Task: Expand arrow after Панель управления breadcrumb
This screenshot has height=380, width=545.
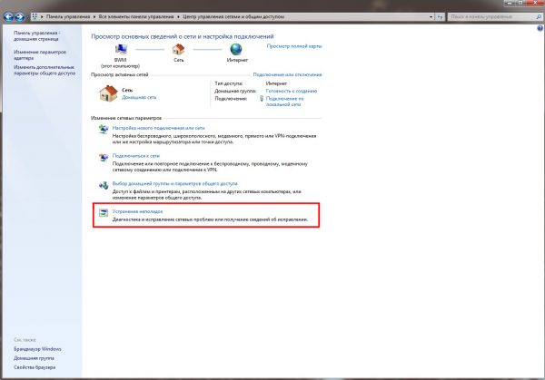Action: coord(94,16)
